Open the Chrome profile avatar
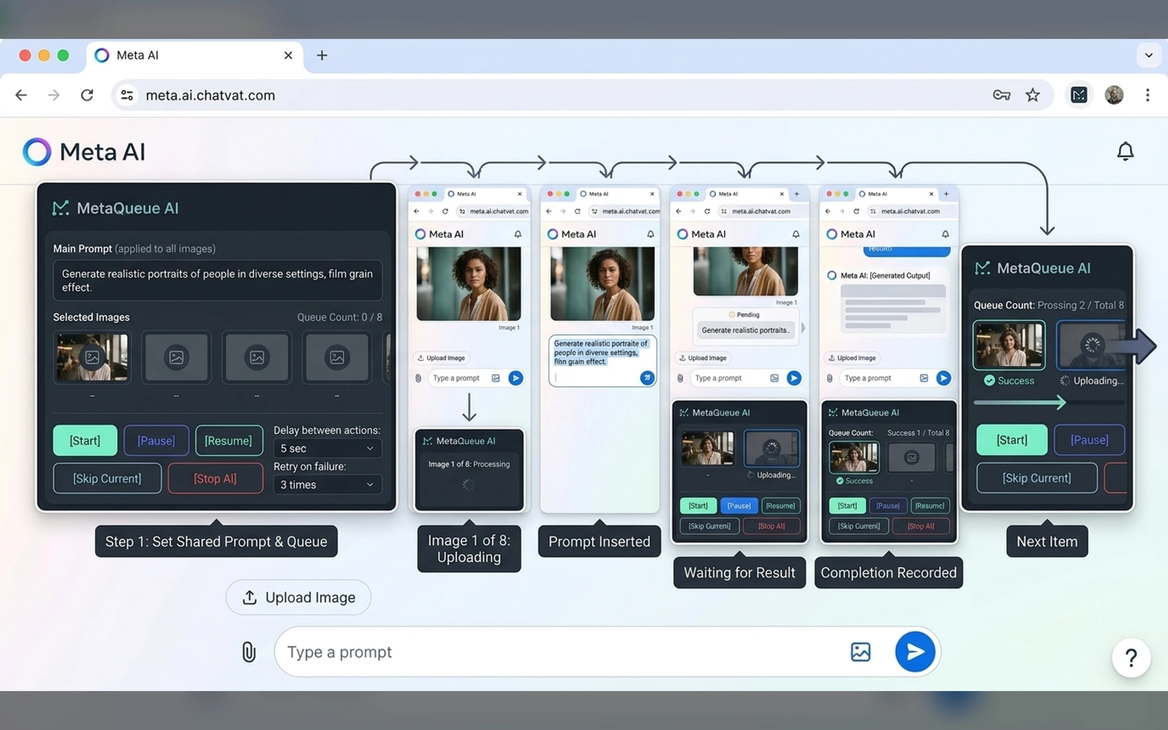The height and width of the screenshot is (730, 1168). (x=1113, y=95)
